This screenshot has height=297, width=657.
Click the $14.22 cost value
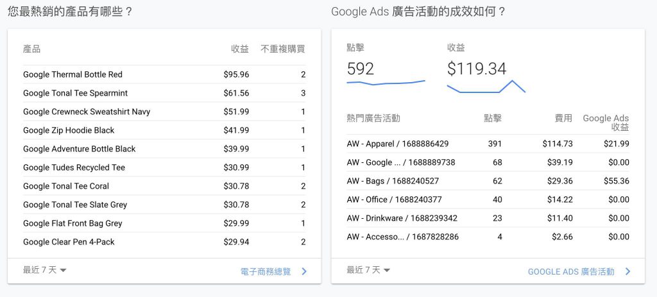point(559,199)
